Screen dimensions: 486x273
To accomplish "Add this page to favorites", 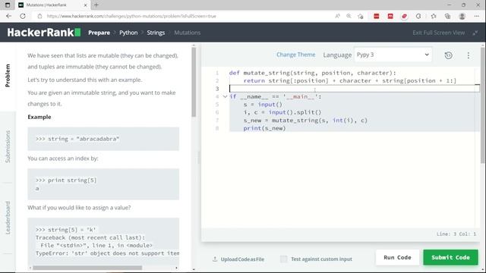I will point(360,16).
